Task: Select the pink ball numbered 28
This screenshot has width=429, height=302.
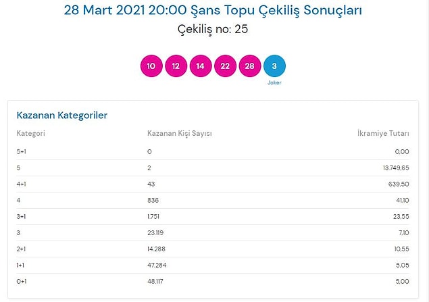Action: (250, 66)
